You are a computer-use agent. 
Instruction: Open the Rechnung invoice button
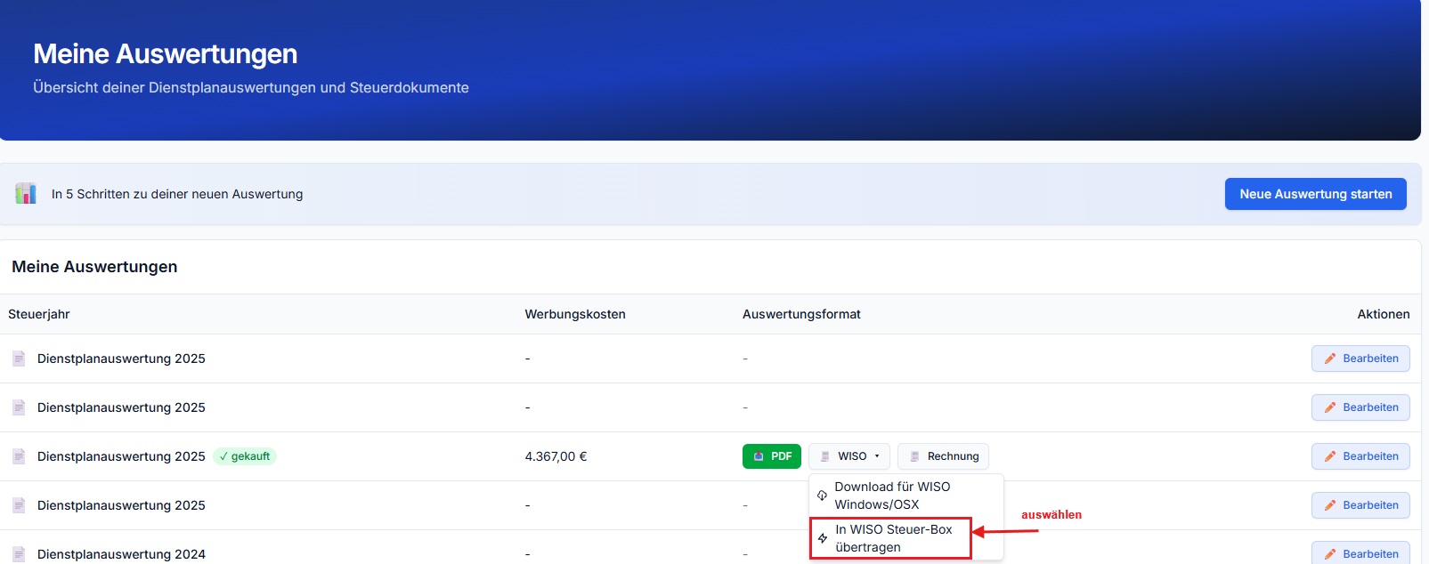tap(943, 456)
